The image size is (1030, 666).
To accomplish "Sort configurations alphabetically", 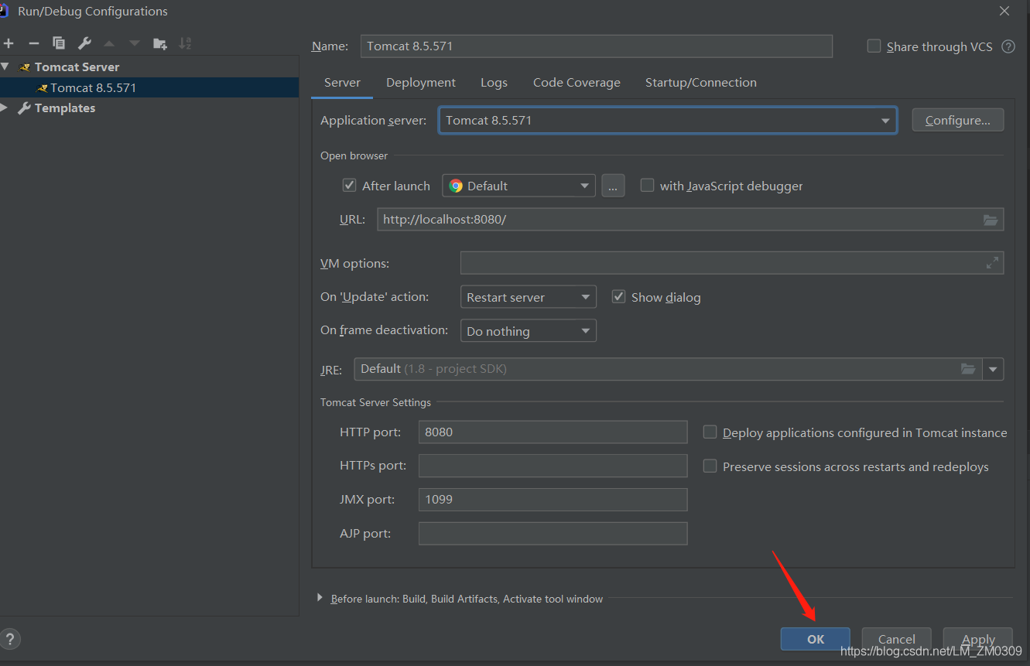I will pos(185,43).
